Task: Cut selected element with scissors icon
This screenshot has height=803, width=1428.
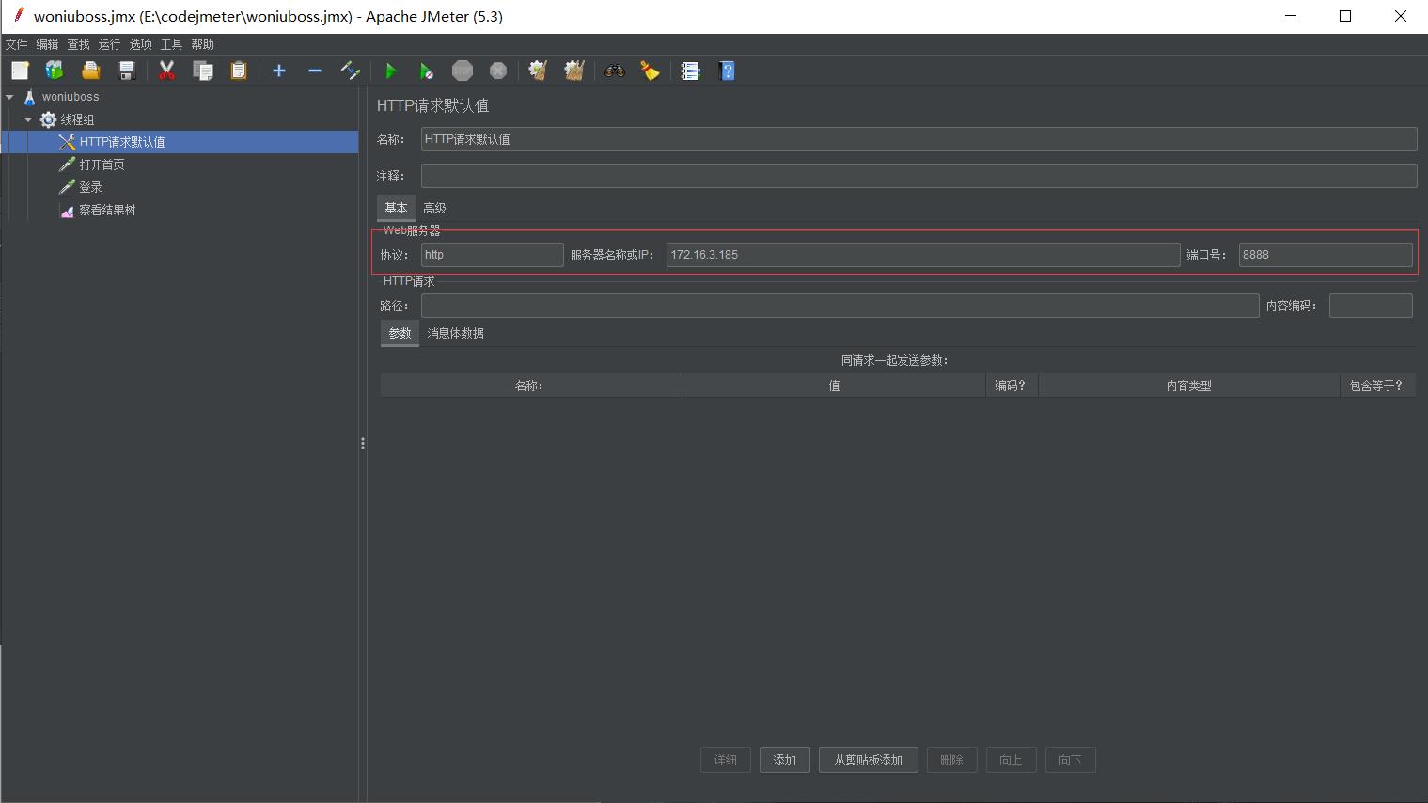Action: click(x=167, y=71)
